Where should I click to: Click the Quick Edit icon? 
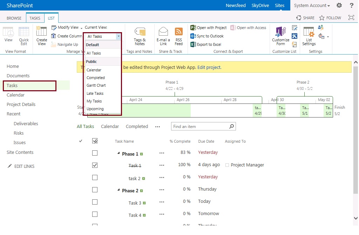(x=24, y=32)
